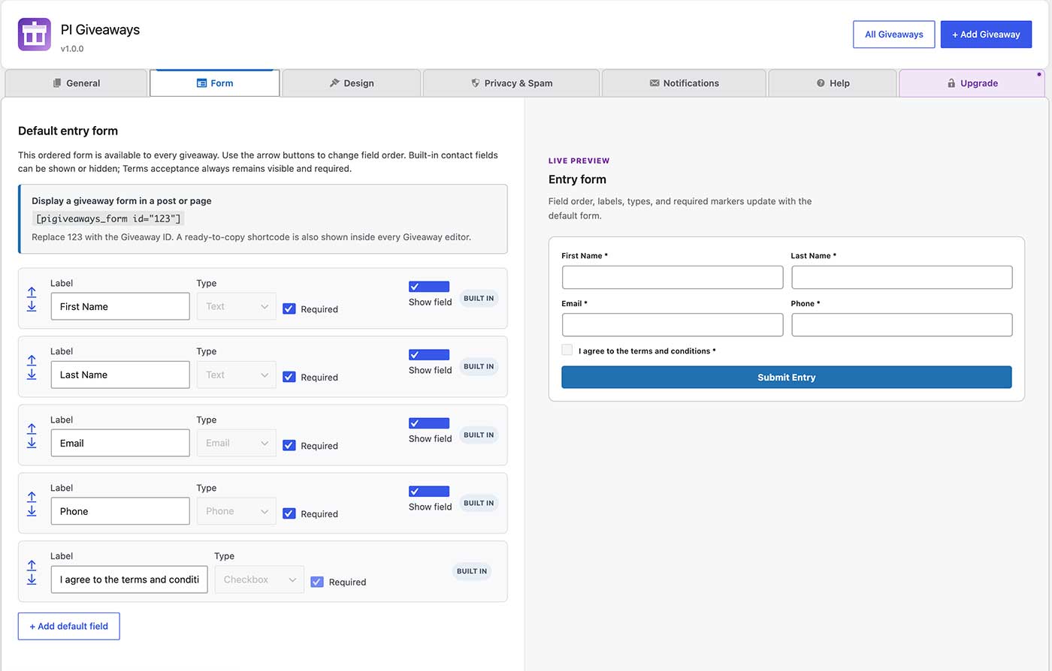Check terms checkbox in live preview
This screenshot has width=1052, height=671.
click(567, 350)
